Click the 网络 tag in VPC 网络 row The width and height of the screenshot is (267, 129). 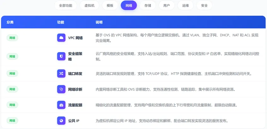pos(12,38)
